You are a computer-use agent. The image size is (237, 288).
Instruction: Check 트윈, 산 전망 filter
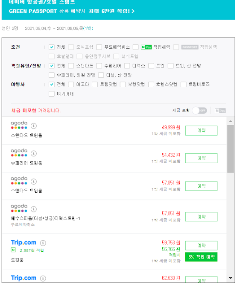[170, 65]
